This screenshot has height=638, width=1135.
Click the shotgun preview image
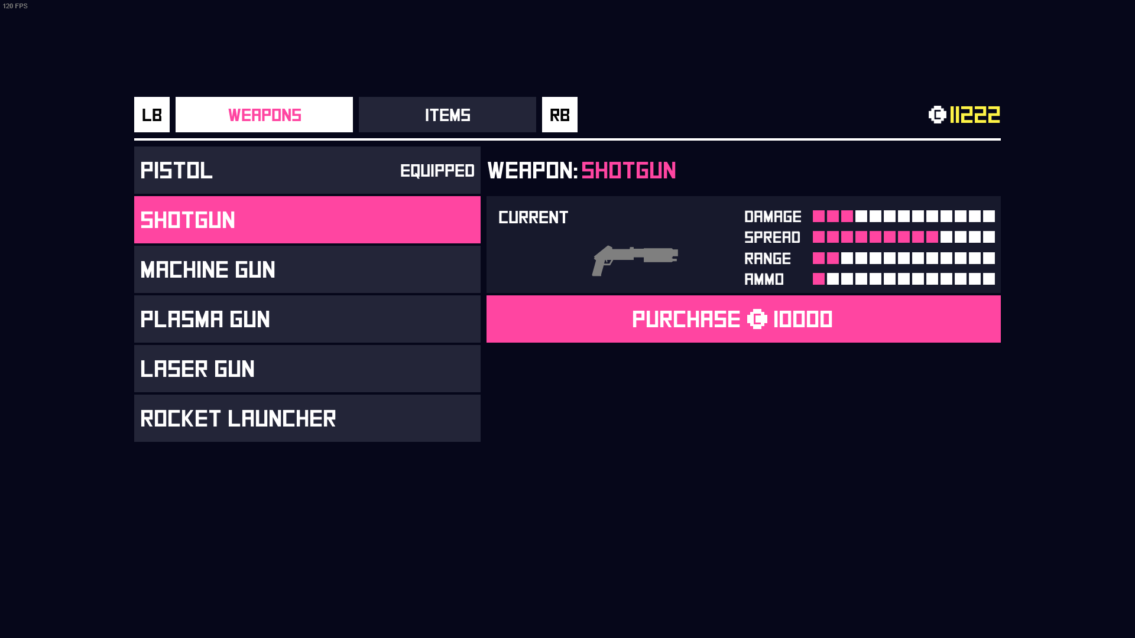pos(635,260)
